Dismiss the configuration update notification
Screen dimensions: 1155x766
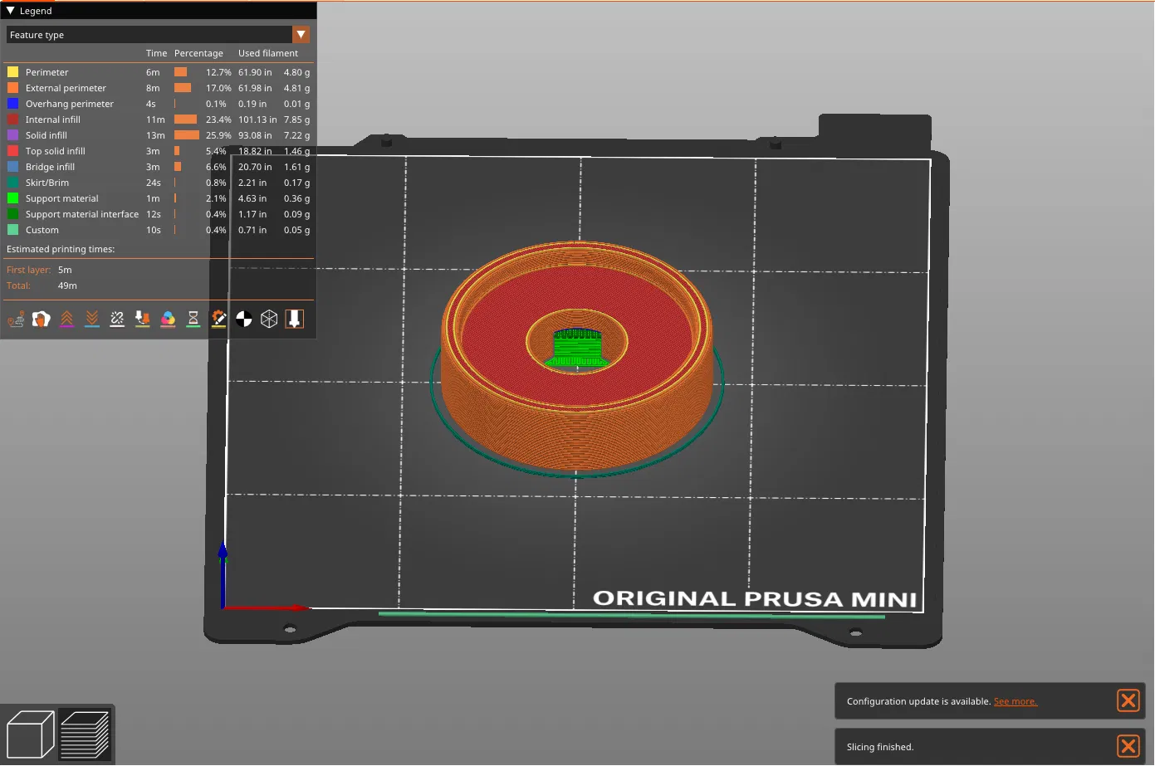point(1128,700)
